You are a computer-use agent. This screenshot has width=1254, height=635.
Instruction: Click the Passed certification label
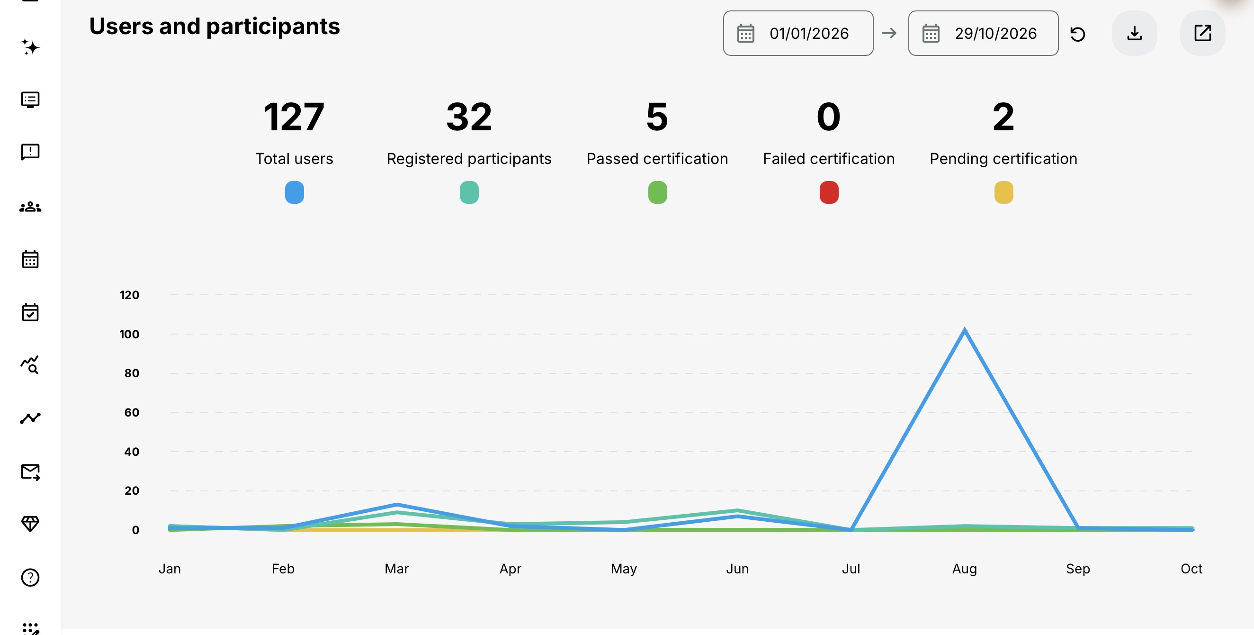[x=657, y=159]
